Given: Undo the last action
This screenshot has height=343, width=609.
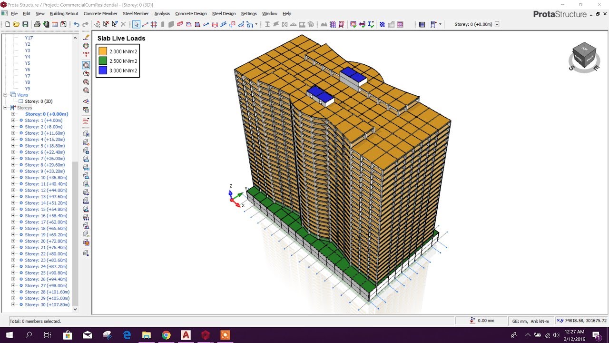Looking at the screenshot, I should pos(77,24).
